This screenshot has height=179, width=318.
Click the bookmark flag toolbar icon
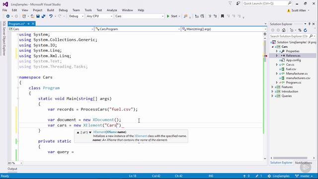[223, 16]
